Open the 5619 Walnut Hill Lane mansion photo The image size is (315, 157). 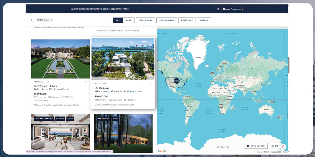tap(60, 59)
